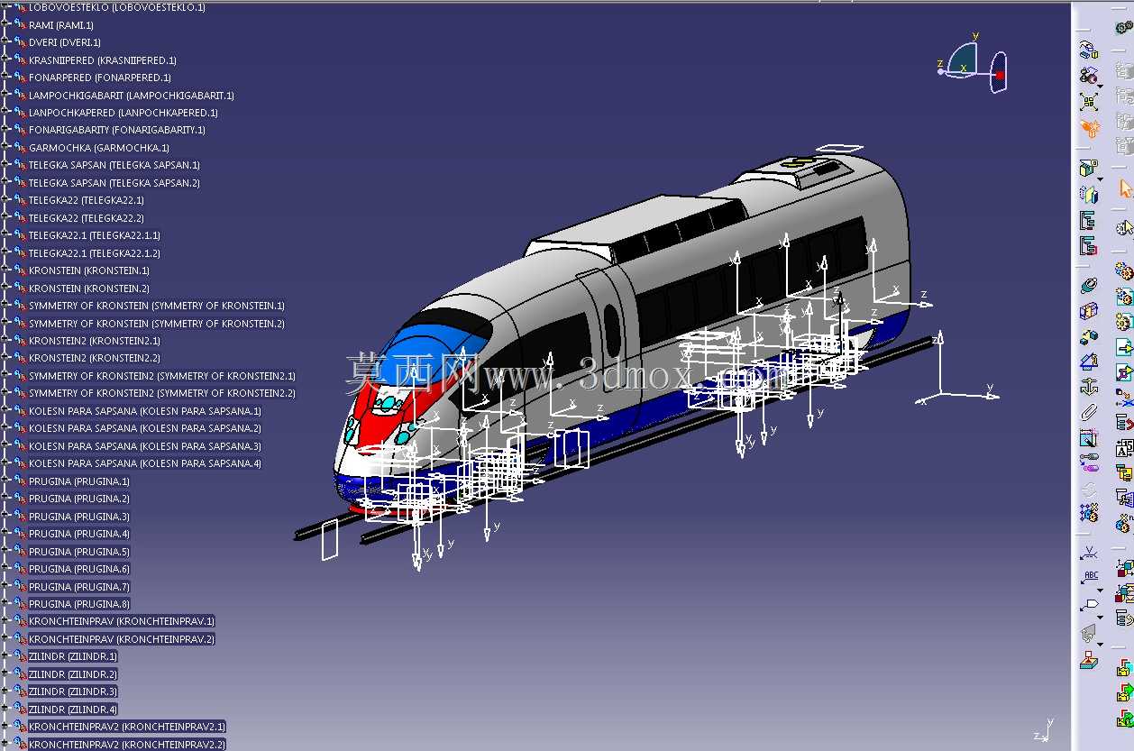Image resolution: width=1134 pixels, height=751 pixels.
Task: Select the Offset Constraint tool
Action: click(1089, 336)
